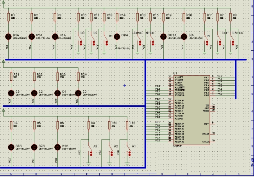
Task: Select the 10k resistor R12
Action: click(128, 125)
